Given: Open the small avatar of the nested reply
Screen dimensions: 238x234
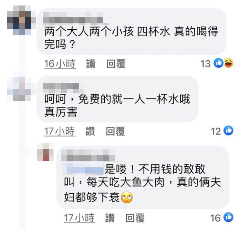Looking at the screenshot, I should pos(45,152).
